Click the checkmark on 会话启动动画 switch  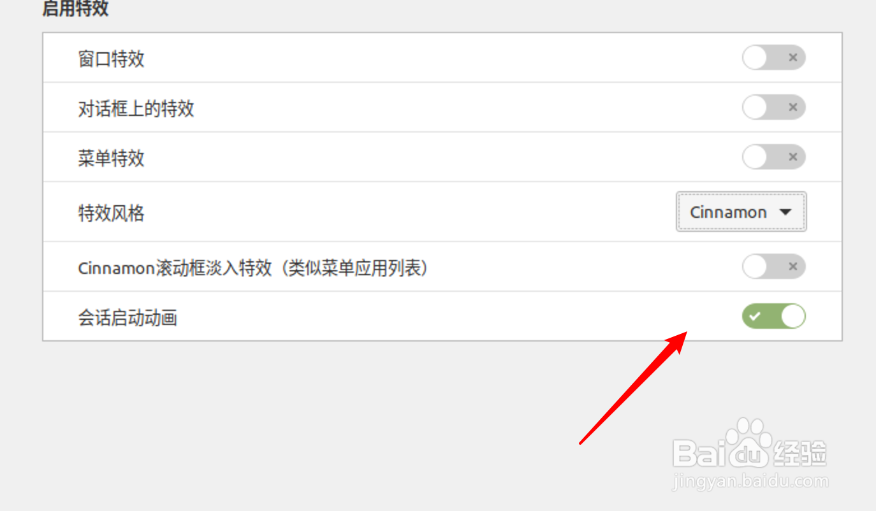point(755,316)
